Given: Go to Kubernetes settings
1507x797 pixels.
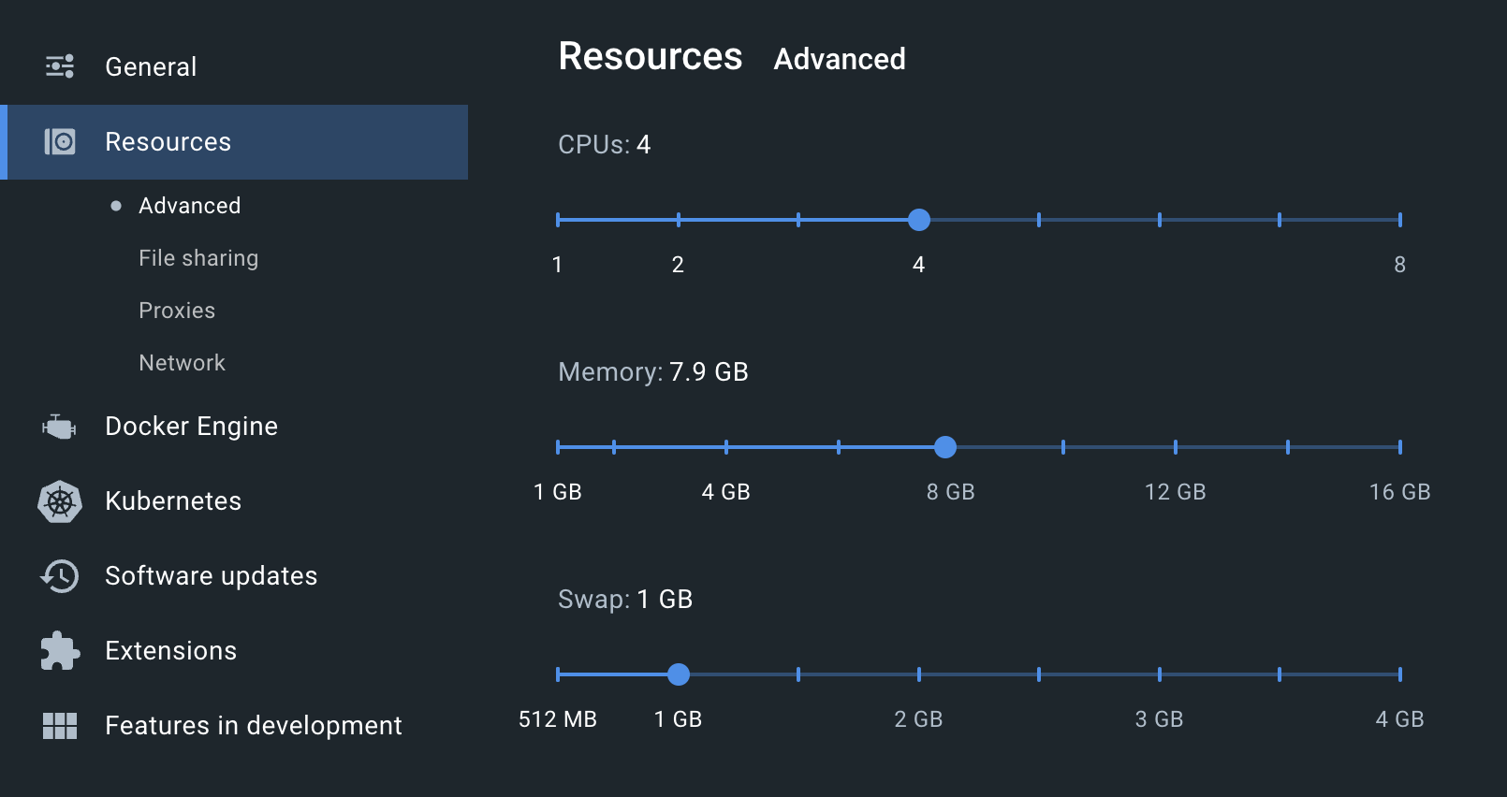Looking at the screenshot, I should pos(173,501).
